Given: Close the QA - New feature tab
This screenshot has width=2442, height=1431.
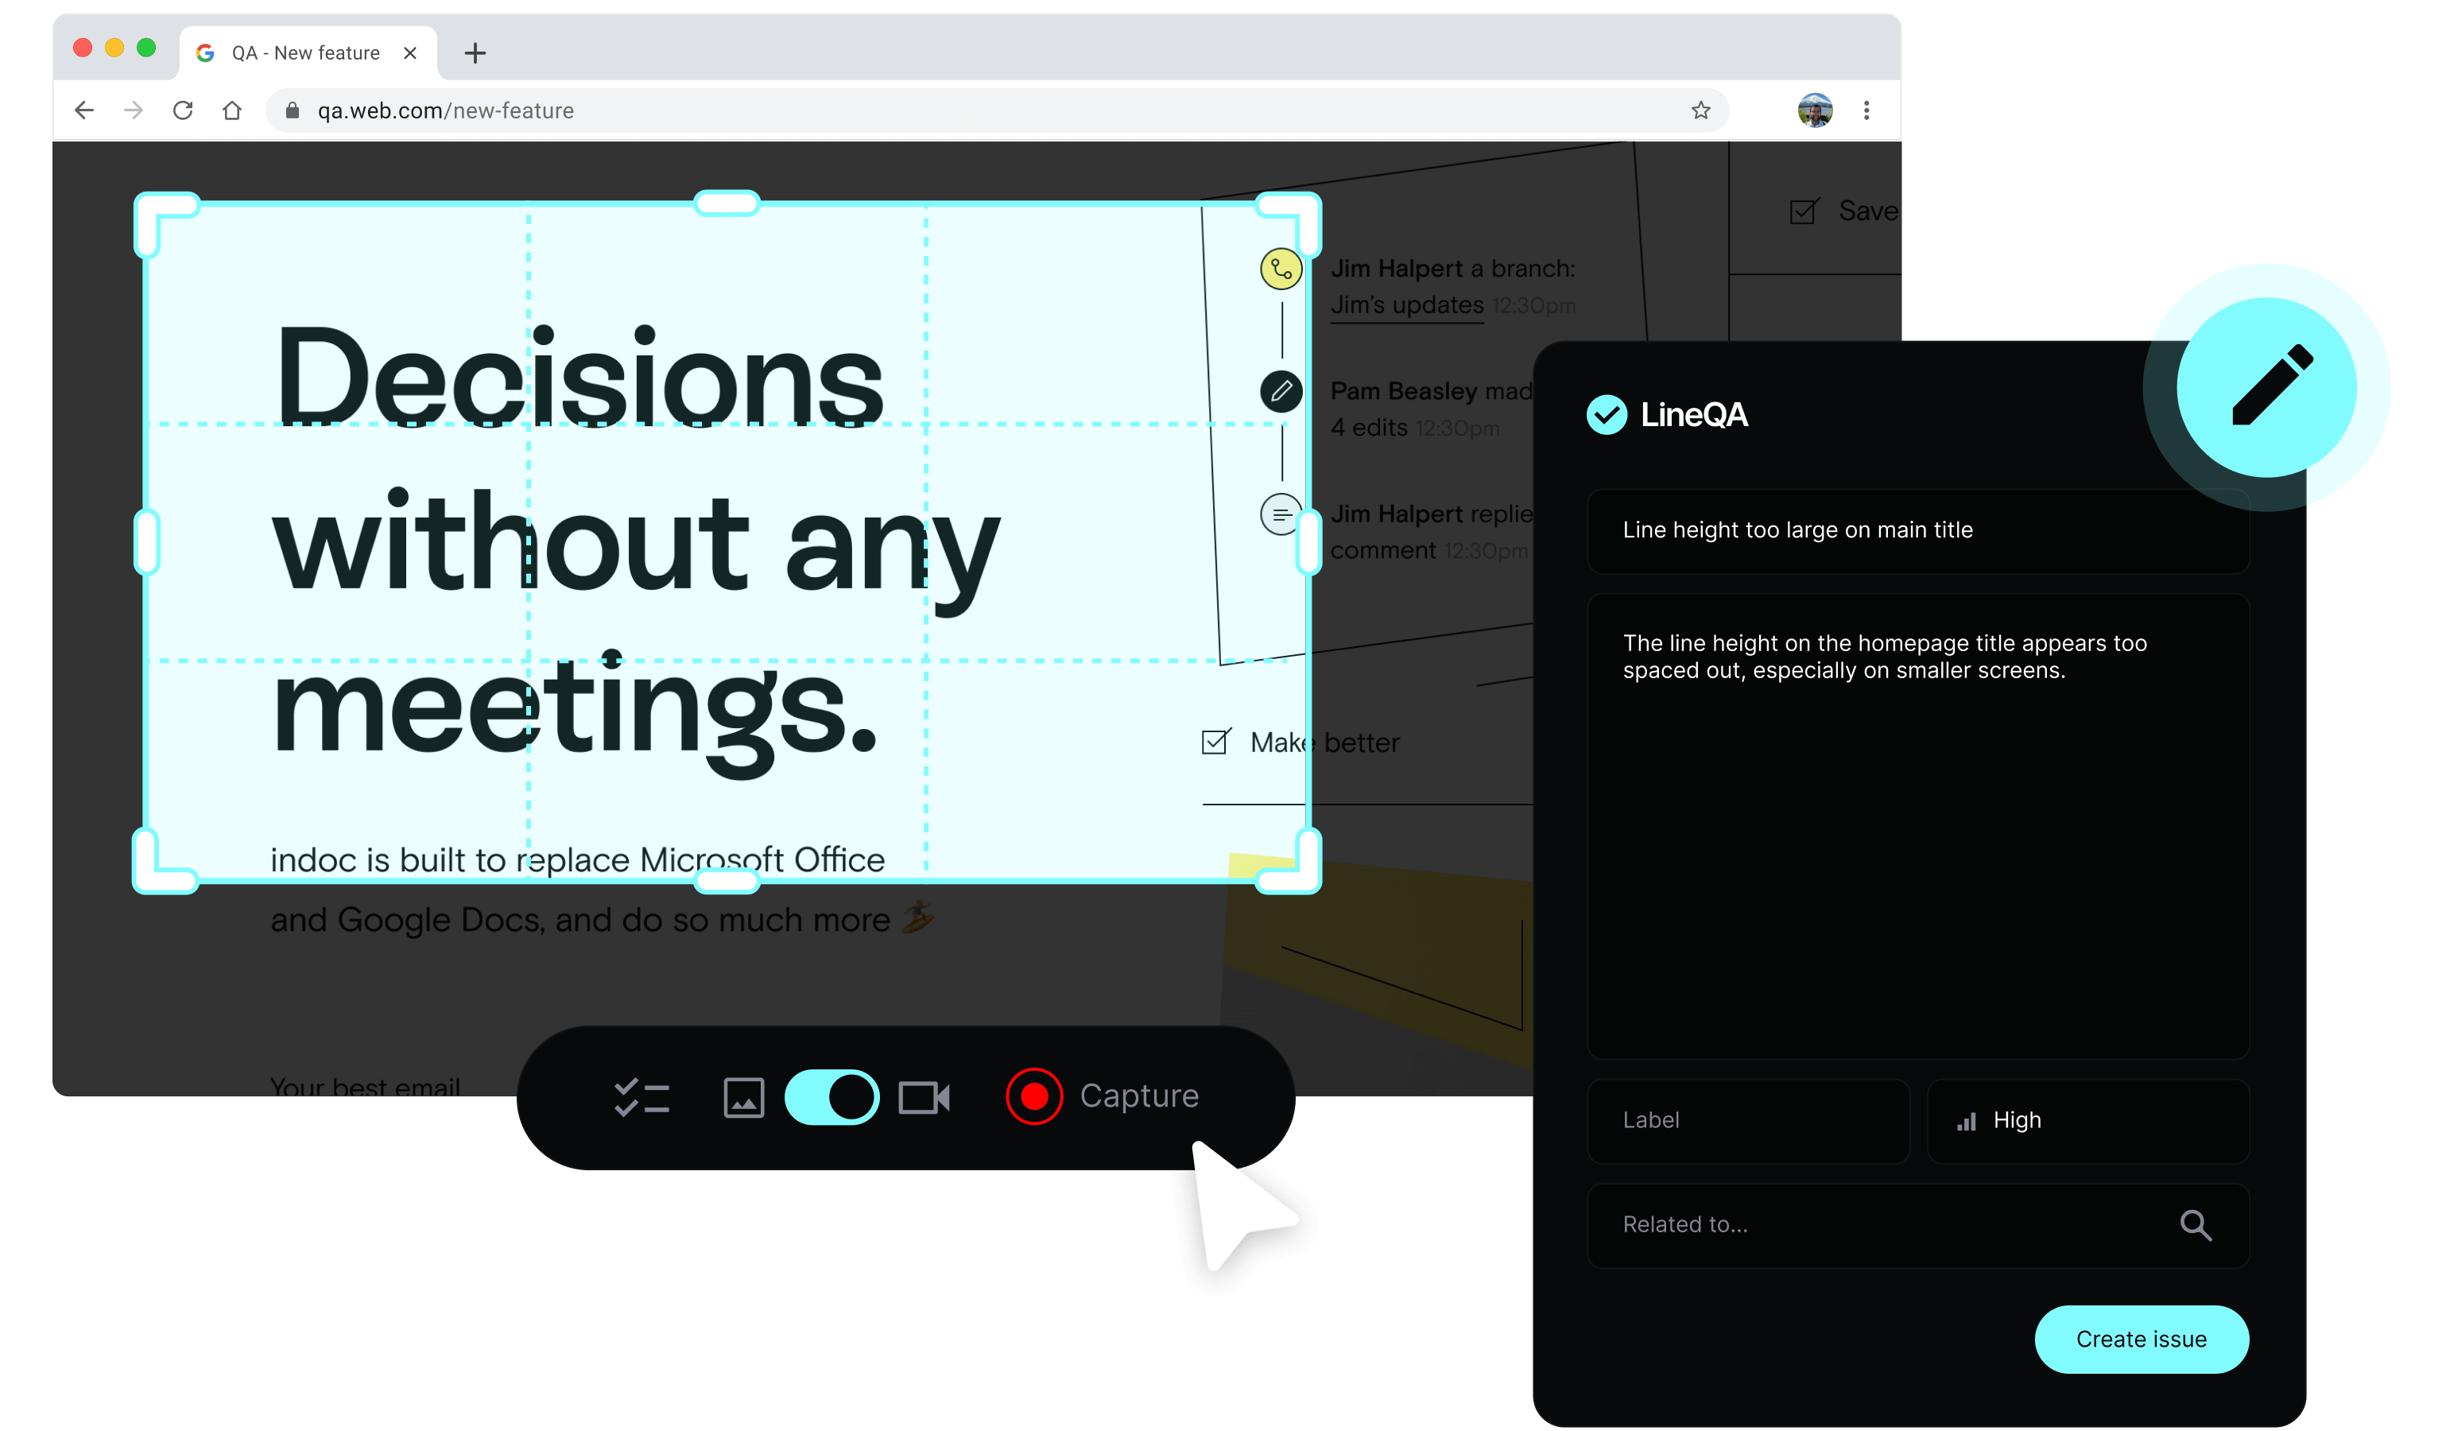Looking at the screenshot, I should click(x=410, y=53).
